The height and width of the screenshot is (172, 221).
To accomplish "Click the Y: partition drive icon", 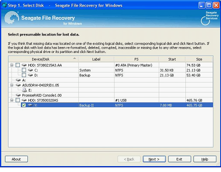I will pyautogui.click(x=30, y=105).
